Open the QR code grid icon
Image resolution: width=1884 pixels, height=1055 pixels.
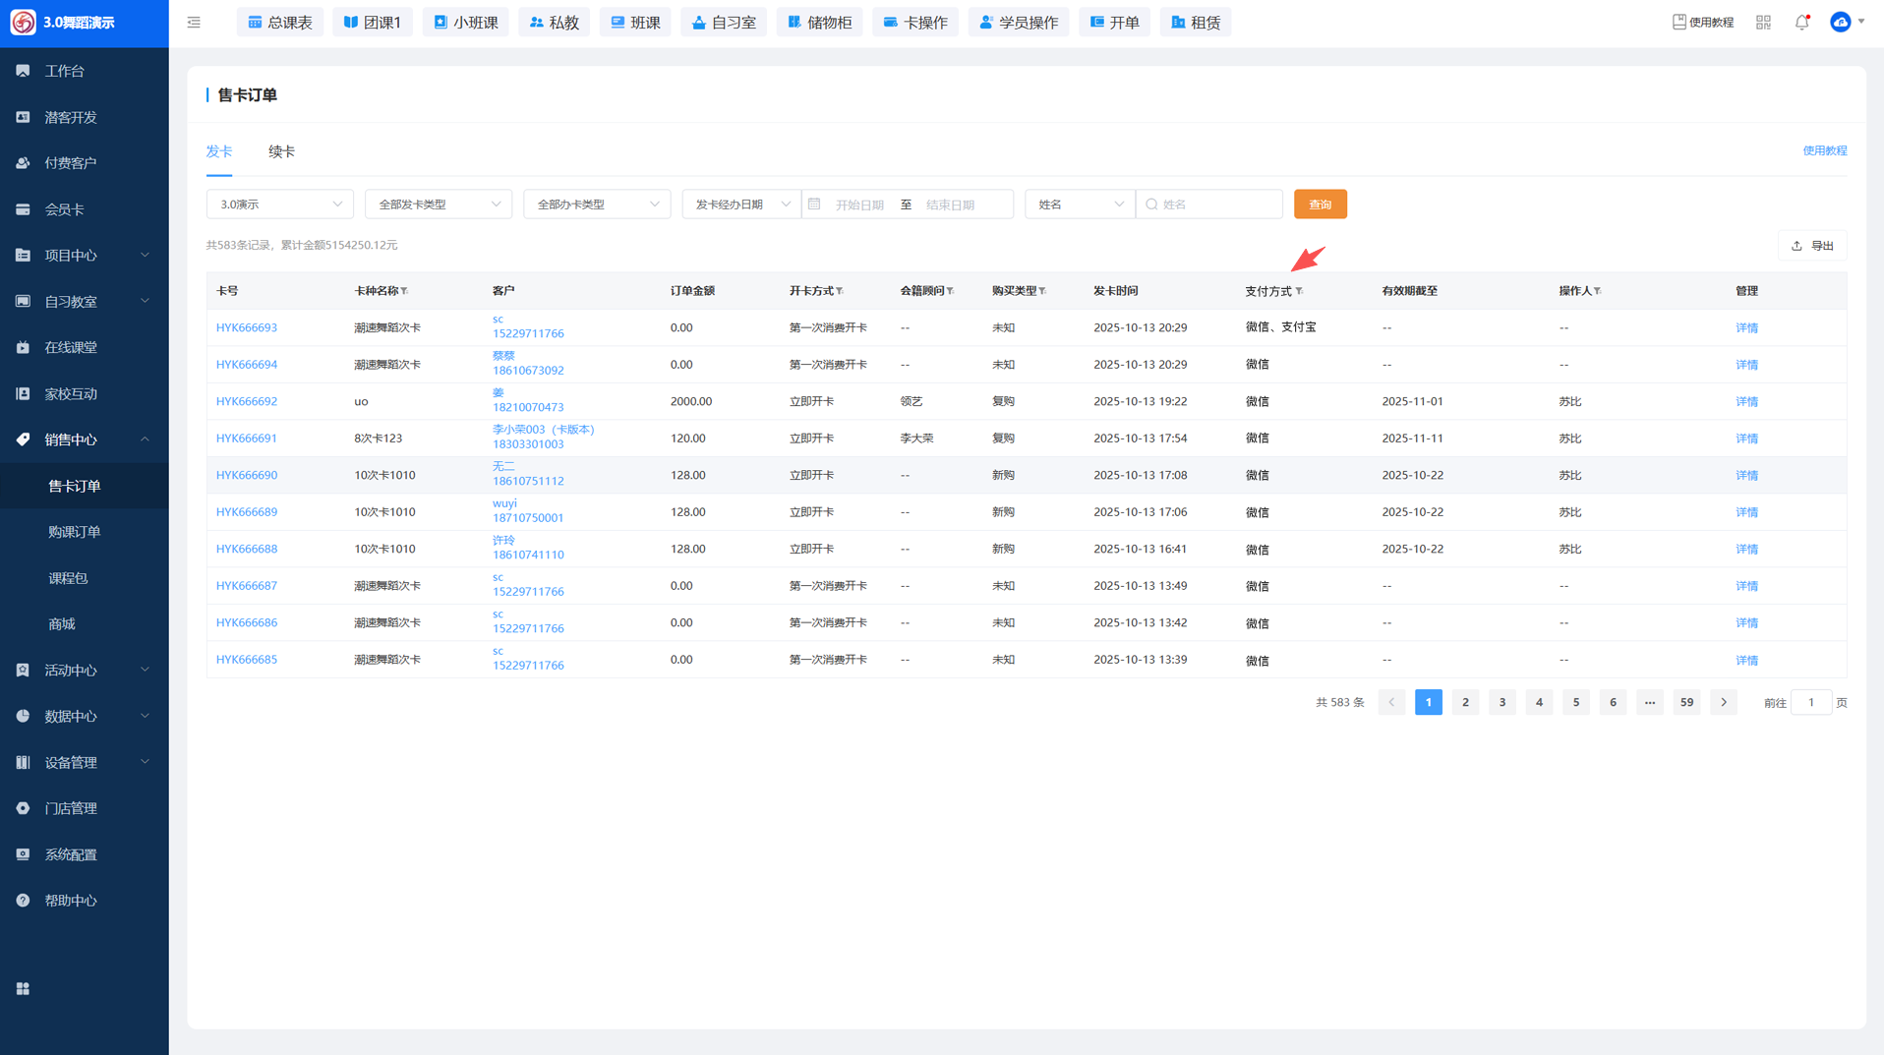1763,23
